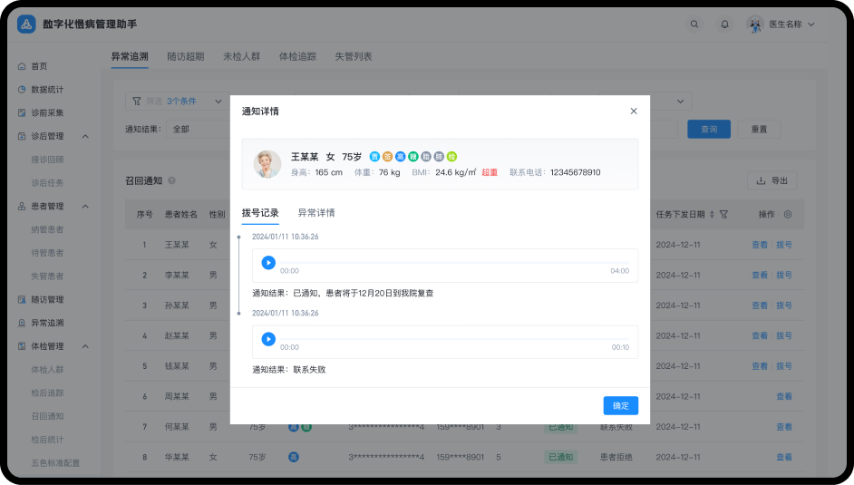The width and height of the screenshot is (854, 485).
Task: Play the first call recording (04:00)
Action: (268, 263)
